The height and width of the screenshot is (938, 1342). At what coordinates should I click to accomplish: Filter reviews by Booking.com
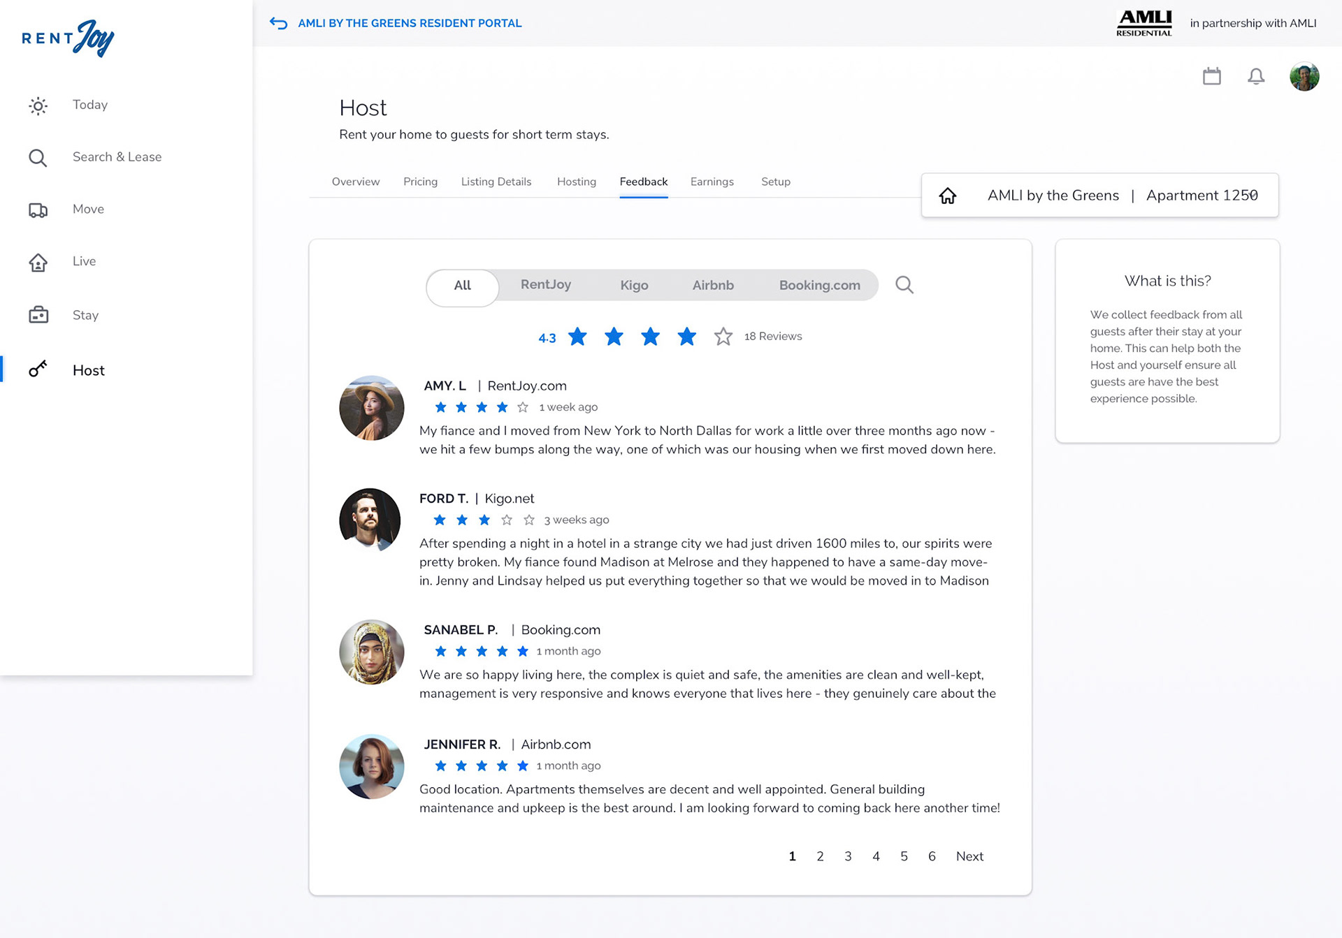(x=818, y=285)
